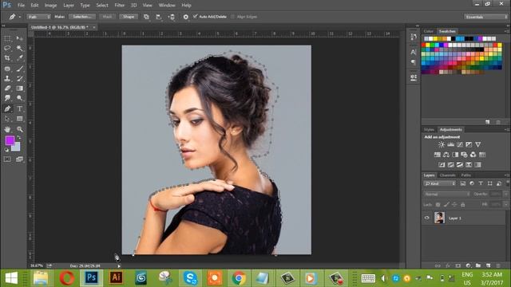Viewport: 511px width, 287px height.
Task: Switch to the Channels tab
Action: click(447, 175)
